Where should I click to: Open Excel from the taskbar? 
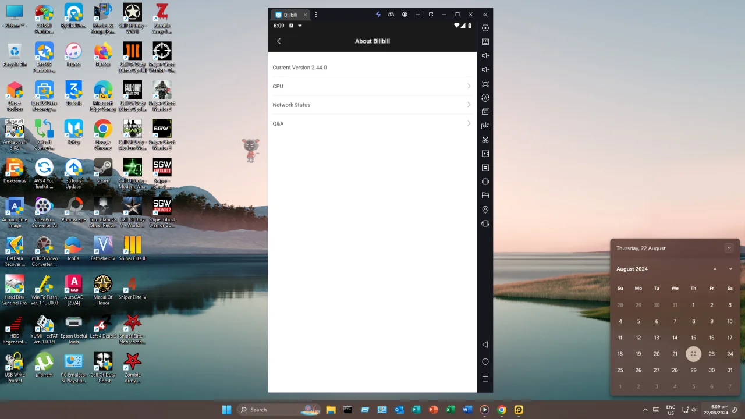click(x=450, y=410)
